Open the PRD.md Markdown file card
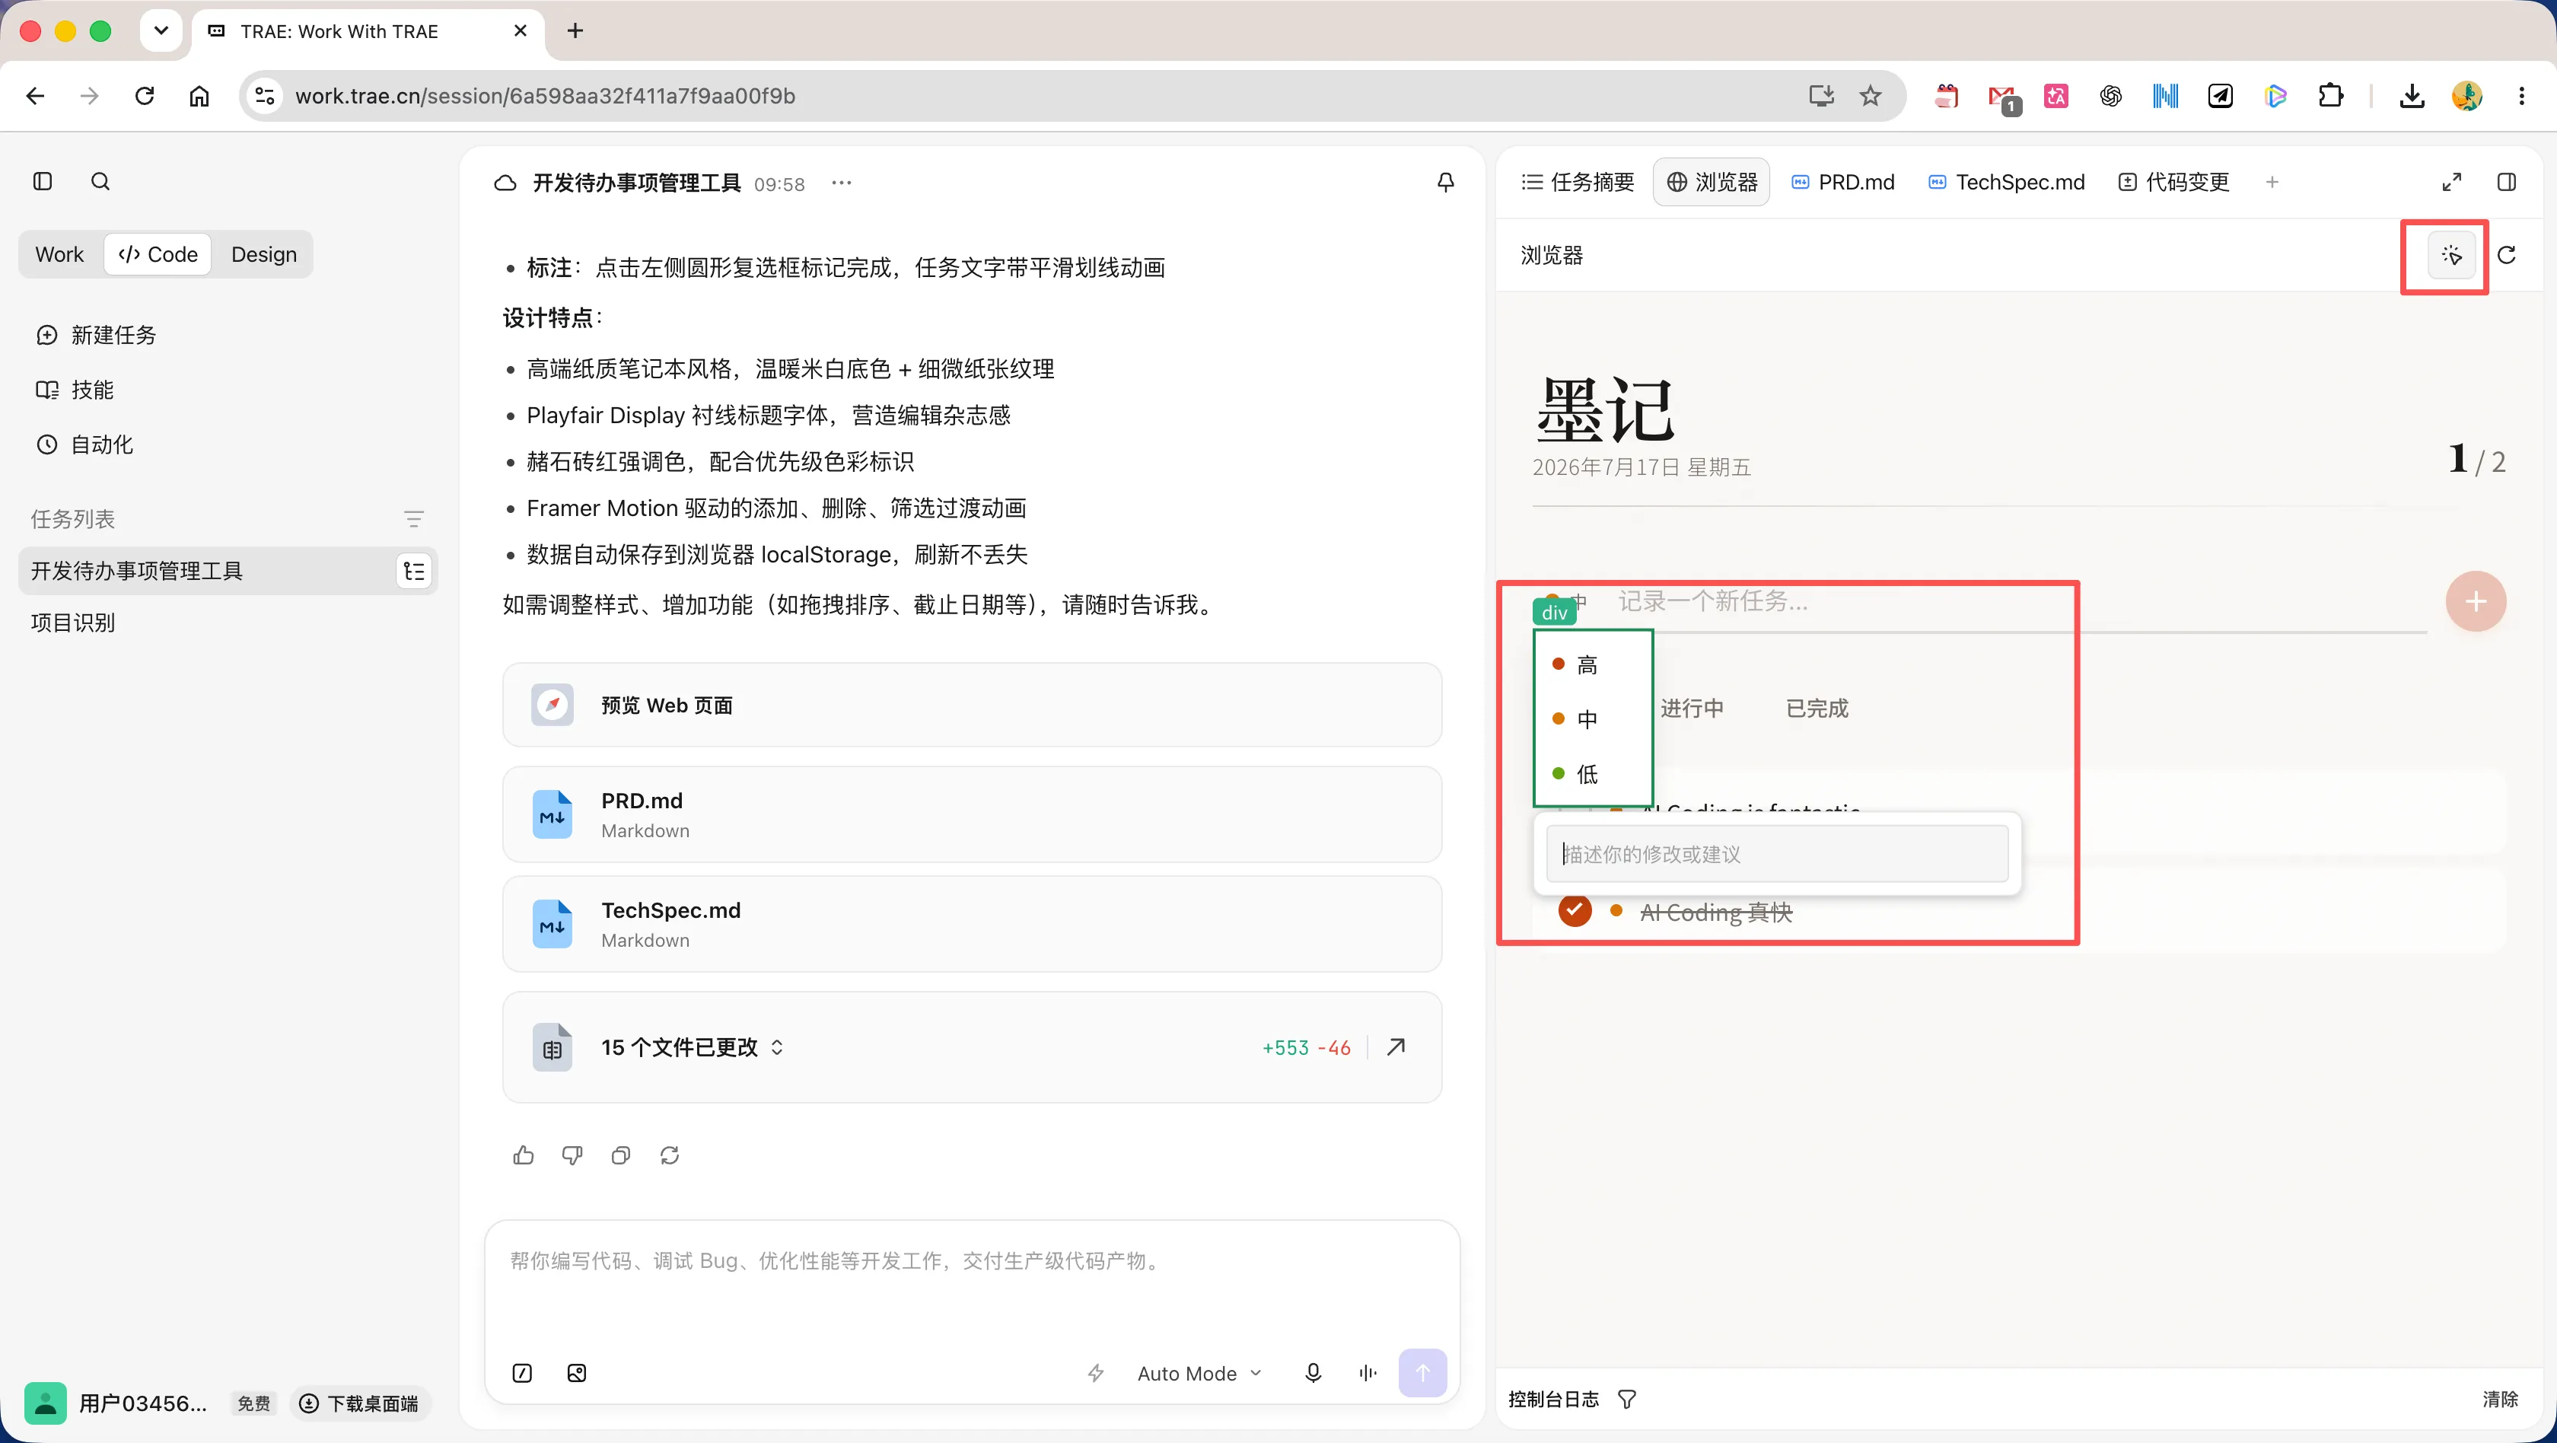Image resolution: width=2557 pixels, height=1443 pixels. 972,815
